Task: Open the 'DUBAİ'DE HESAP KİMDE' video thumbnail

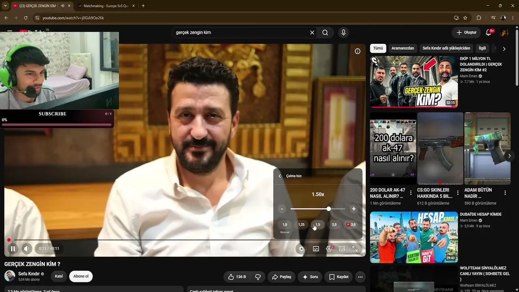Action: [x=414, y=237]
